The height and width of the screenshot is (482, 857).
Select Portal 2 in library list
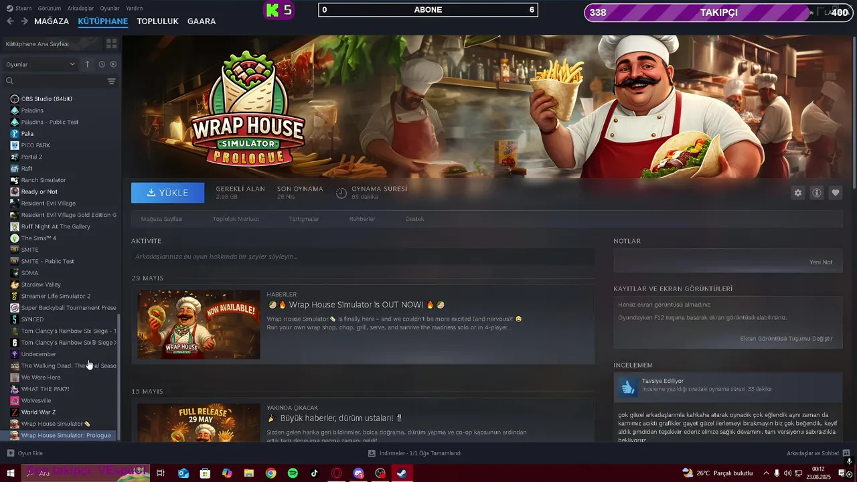click(31, 157)
